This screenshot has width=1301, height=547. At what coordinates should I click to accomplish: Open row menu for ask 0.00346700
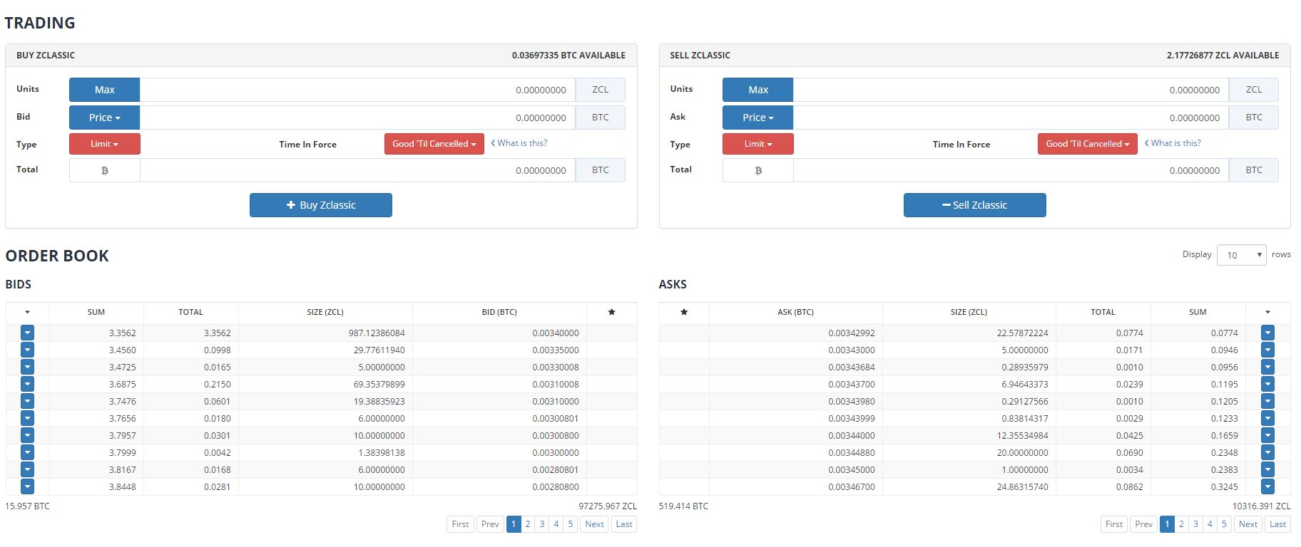1267,486
